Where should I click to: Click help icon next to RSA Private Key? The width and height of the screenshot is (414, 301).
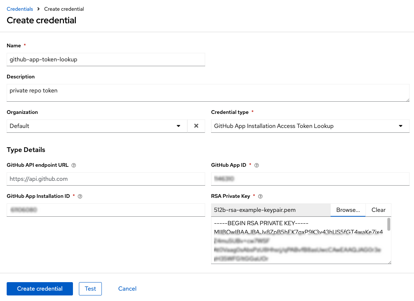(260, 196)
